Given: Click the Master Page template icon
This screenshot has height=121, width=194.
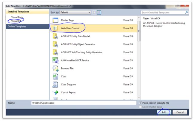Looking at the screenshot, I should pyautogui.click(x=55, y=20).
